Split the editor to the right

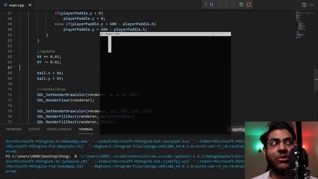point(304,5)
